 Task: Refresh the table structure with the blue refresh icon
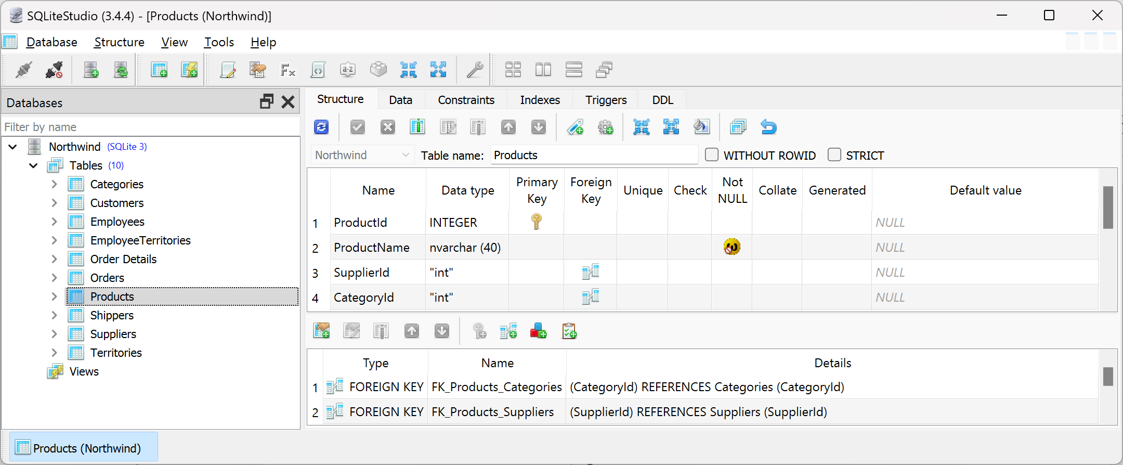321,127
